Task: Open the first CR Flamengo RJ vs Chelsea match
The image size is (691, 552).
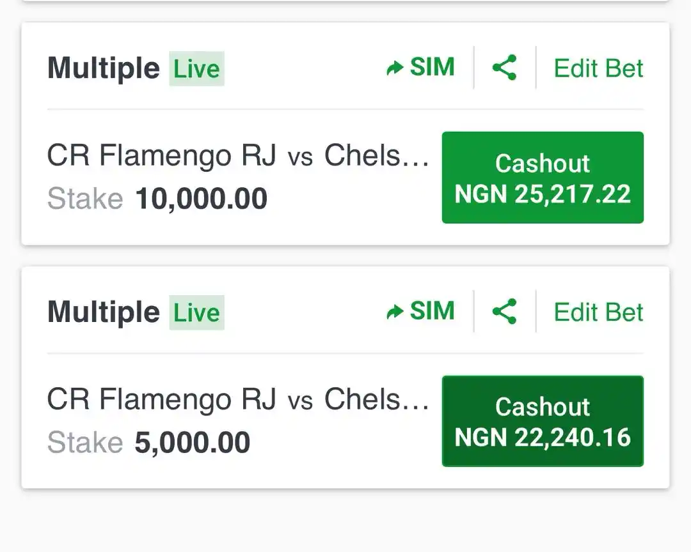Action: pos(238,155)
